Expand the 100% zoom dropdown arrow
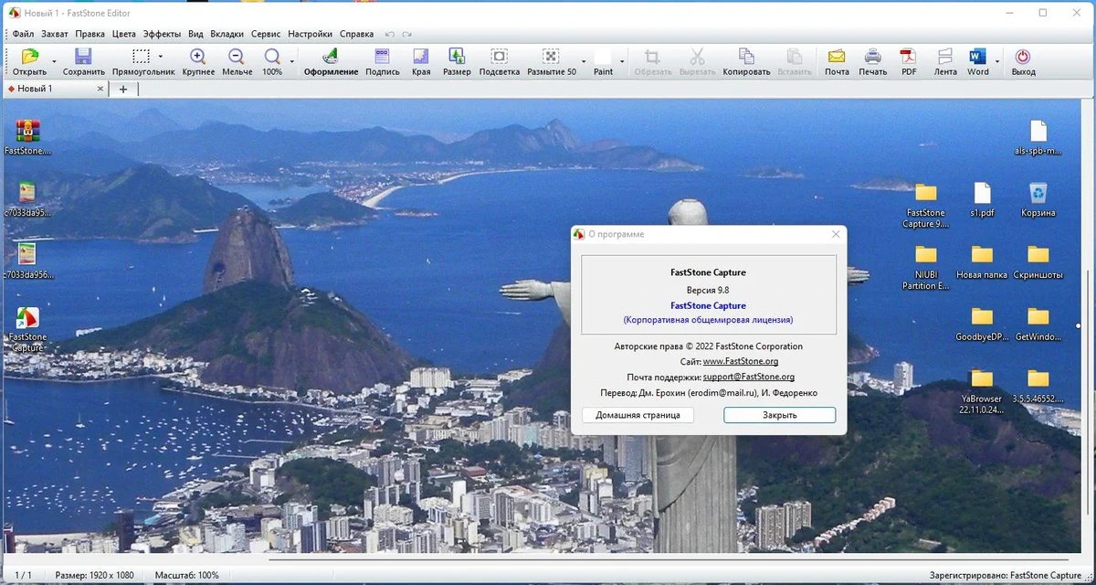The height and width of the screenshot is (585, 1096). point(292,62)
